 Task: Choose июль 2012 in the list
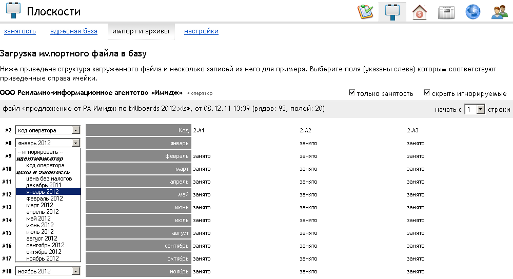pos(48,232)
